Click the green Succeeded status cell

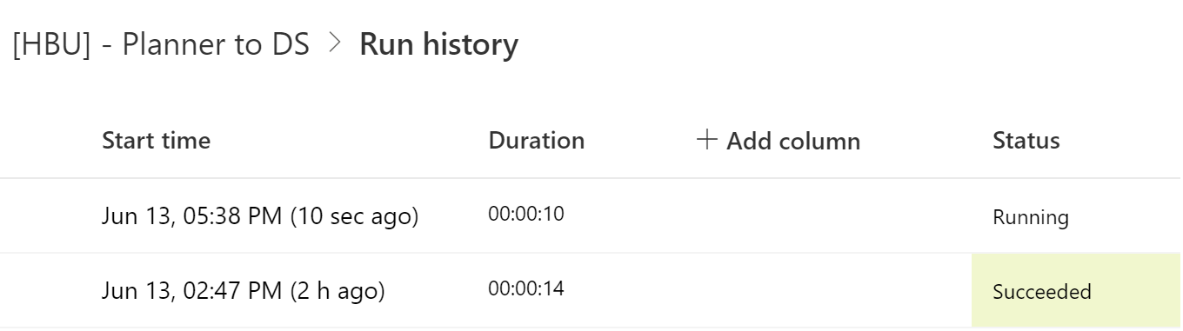point(1077,291)
